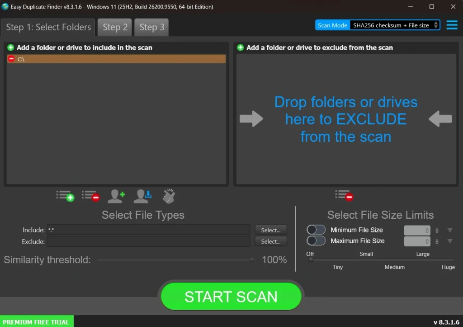Click the Scan Mode label
Screen dimensions: 463x327
tap(332, 25)
